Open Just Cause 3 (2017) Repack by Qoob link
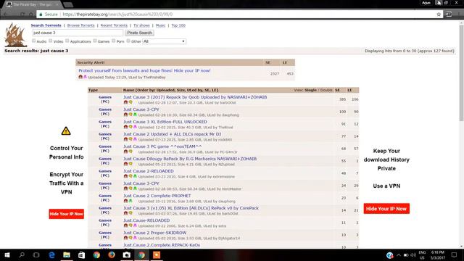Viewport: 464px width, 261px height. pyautogui.click(x=195, y=97)
